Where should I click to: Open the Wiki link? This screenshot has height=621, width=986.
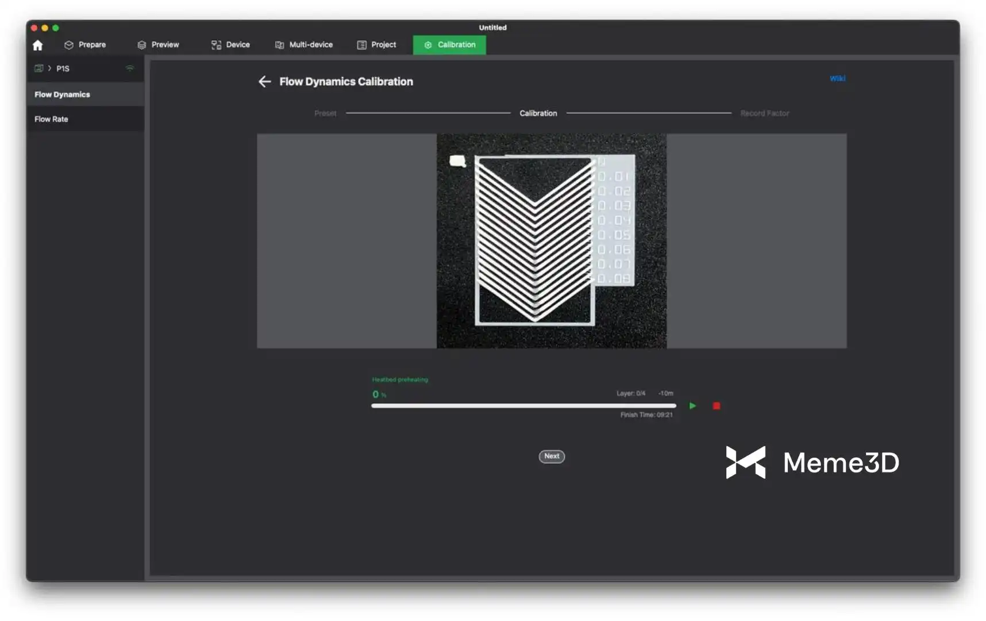[837, 79]
